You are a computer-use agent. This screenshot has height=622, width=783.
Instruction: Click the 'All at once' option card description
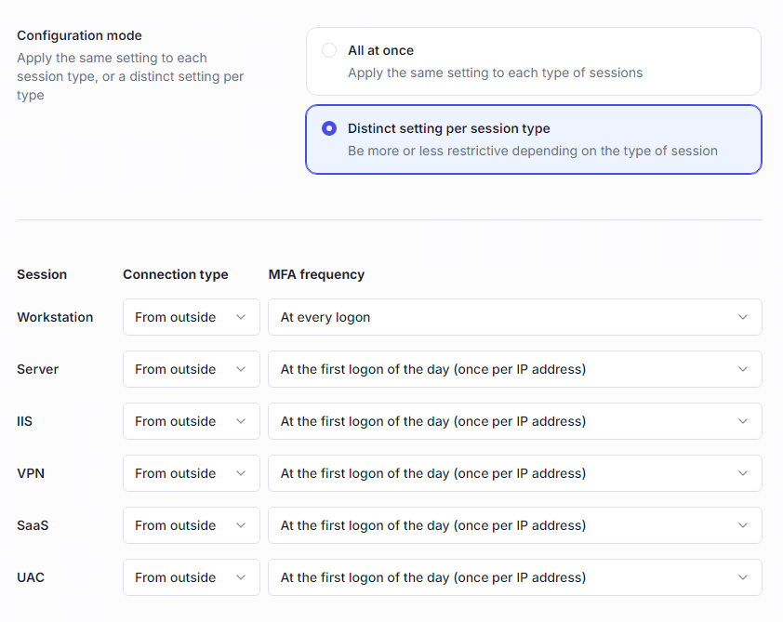(x=495, y=73)
